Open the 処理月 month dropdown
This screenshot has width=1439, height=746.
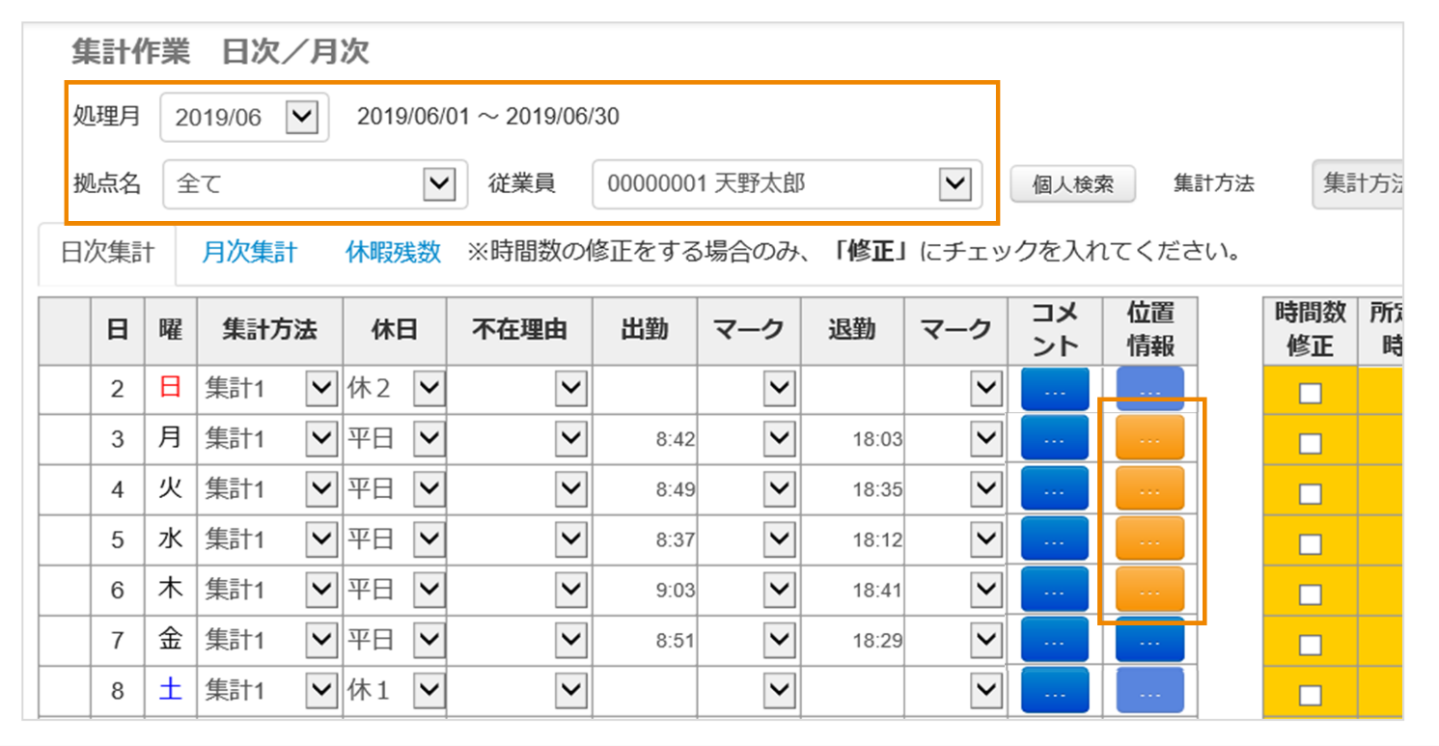click(302, 117)
